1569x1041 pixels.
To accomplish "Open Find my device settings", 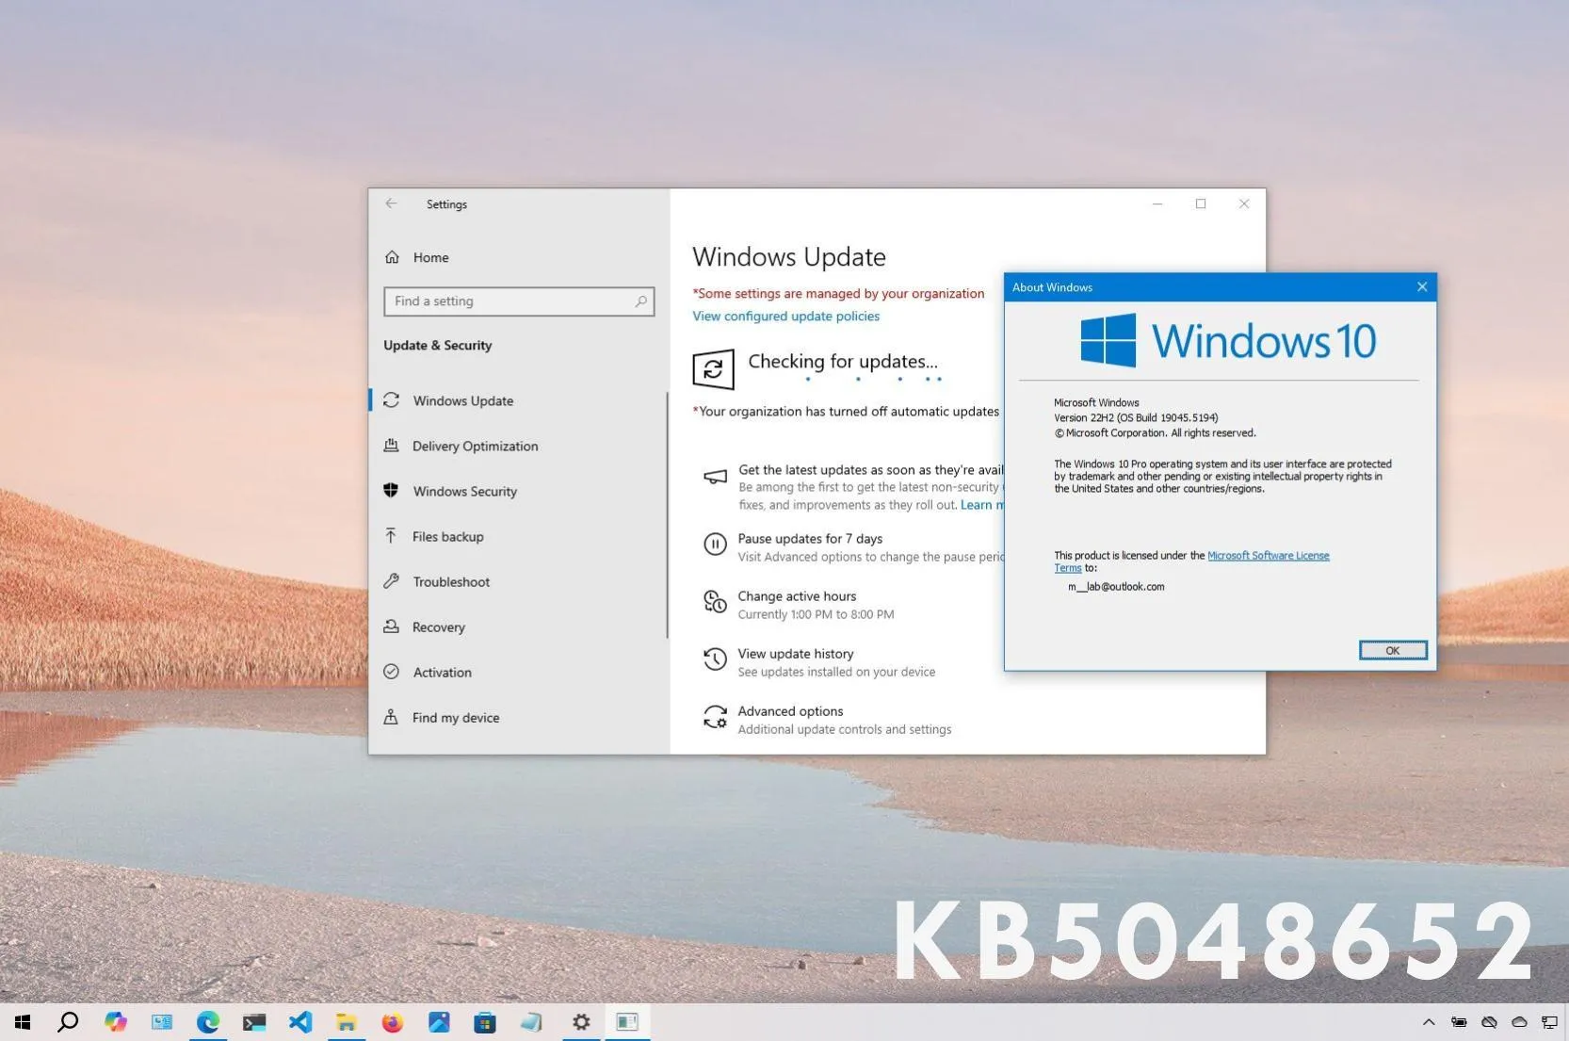I will [x=455, y=717].
